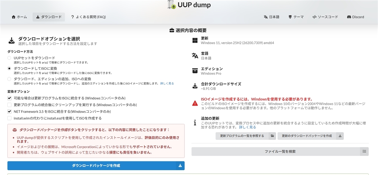Click the language icon in navigation bar

(x=266, y=17)
